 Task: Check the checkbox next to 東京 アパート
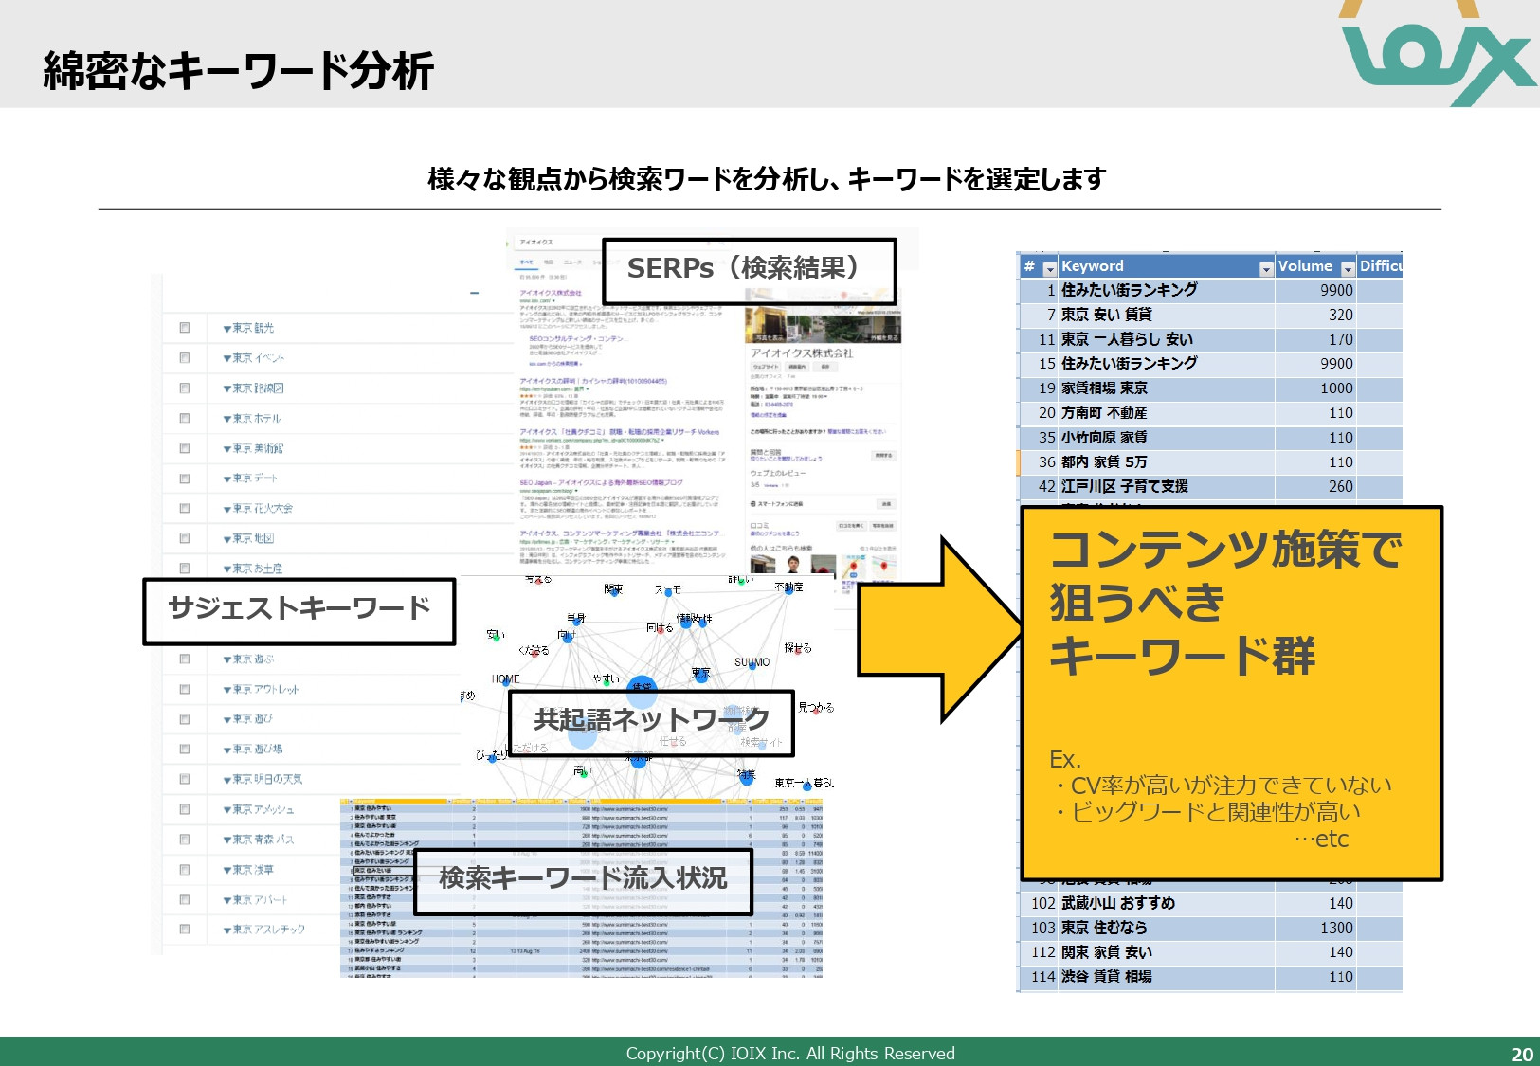tap(186, 899)
